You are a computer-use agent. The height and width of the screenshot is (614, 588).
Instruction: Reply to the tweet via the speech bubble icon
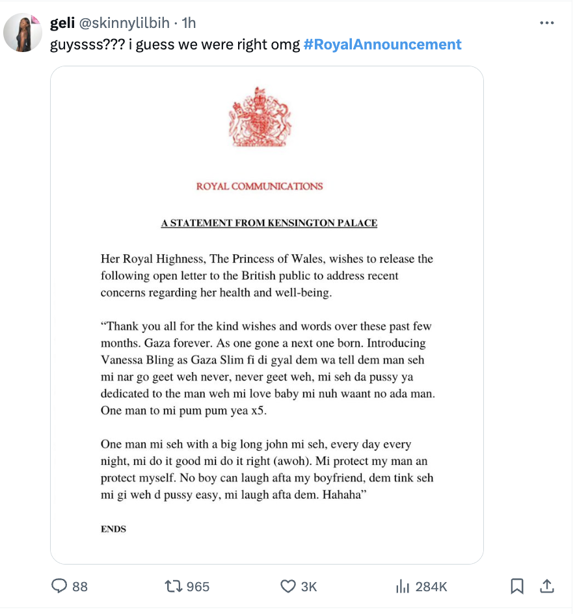60,587
